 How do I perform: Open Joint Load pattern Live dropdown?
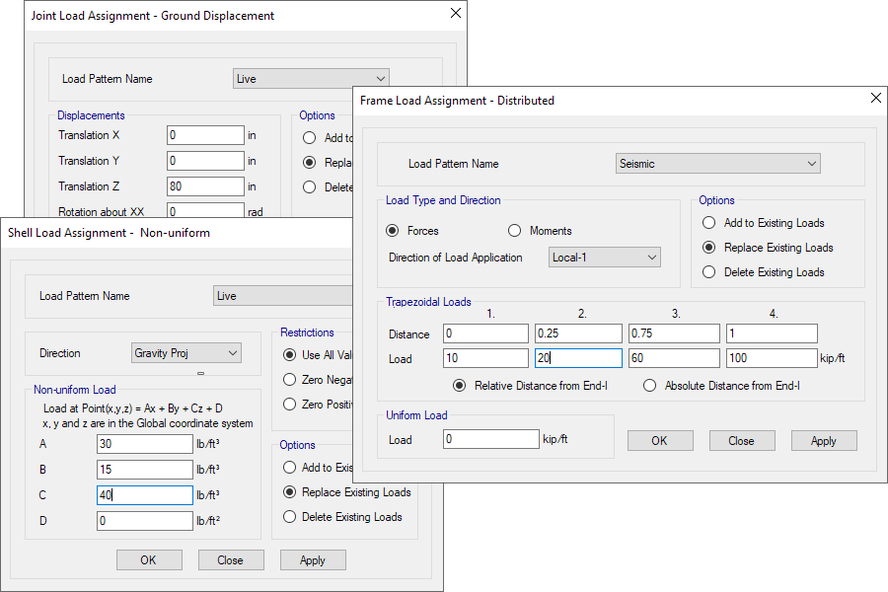click(x=311, y=79)
